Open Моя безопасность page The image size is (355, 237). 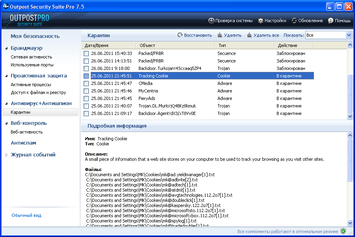pos(35,36)
